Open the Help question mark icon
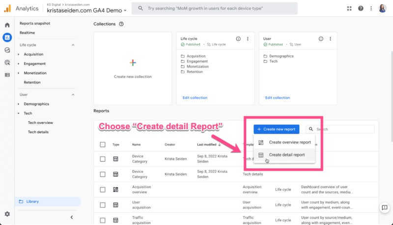 pos(361,8)
